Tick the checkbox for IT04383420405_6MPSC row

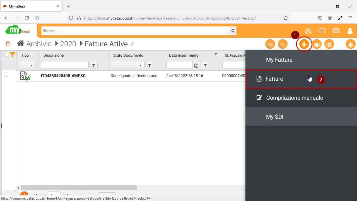pos(6,75)
